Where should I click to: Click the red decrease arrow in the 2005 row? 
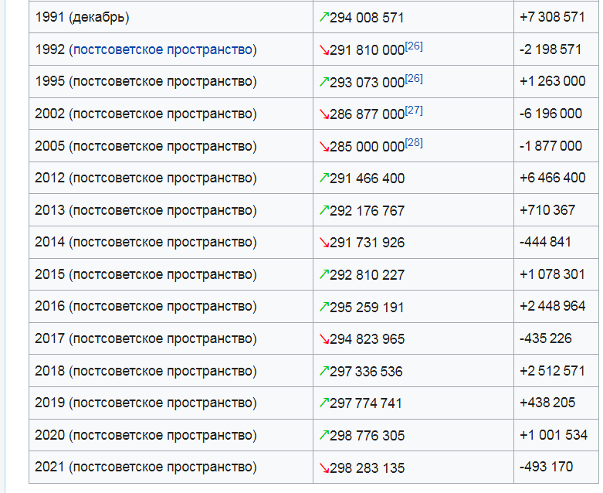pyautogui.click(x=324, y=146)
